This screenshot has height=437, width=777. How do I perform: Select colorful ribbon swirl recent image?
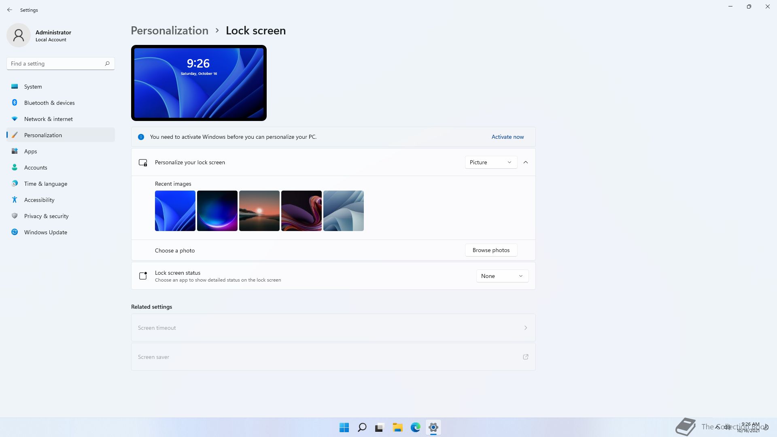tap(301, 211)
